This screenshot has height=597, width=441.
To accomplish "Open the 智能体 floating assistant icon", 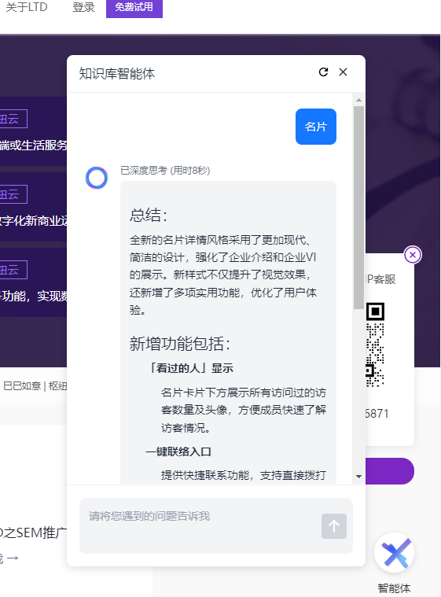I will tap(394, 553).
